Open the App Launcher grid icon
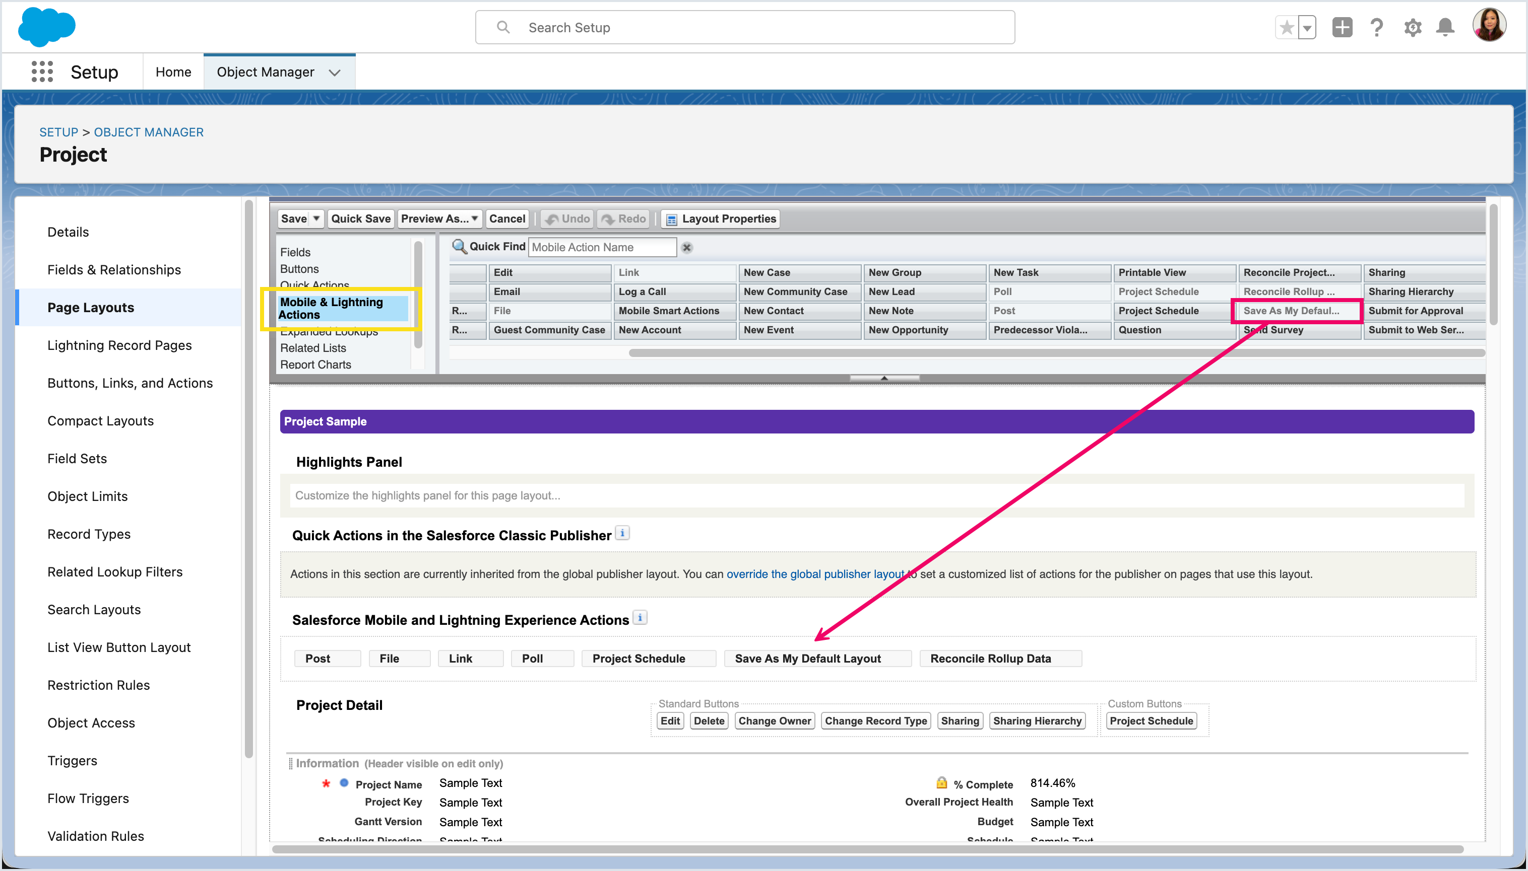This screenshot has width=1528, height=871. click(x=42, y=72)
